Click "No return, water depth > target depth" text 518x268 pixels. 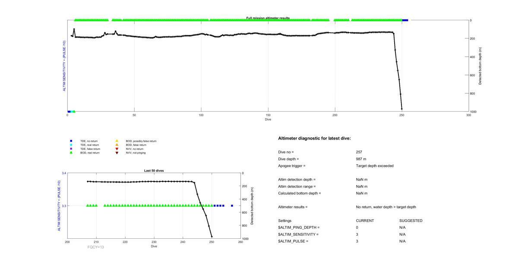(386, 207)
